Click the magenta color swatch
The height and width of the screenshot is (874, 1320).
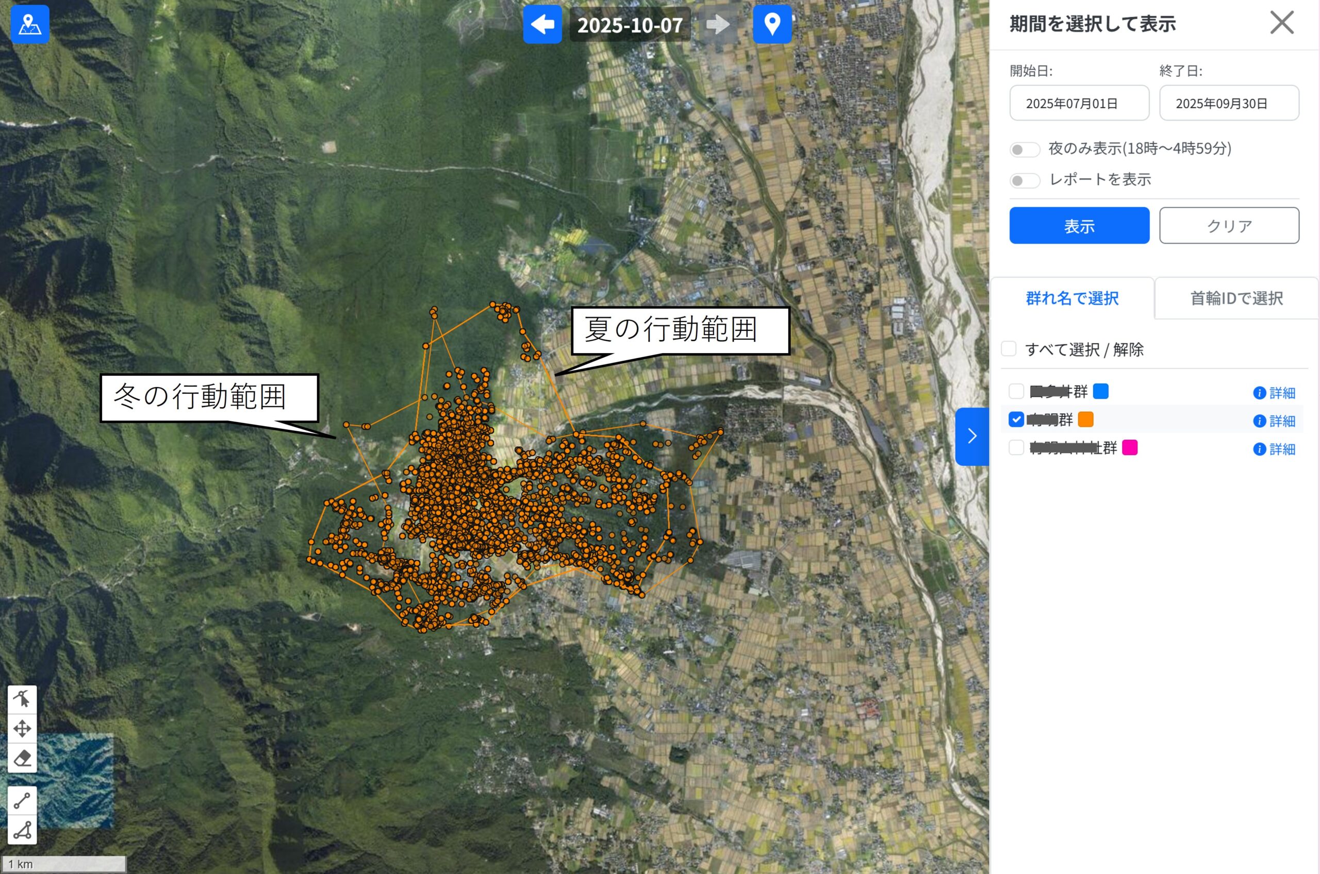point(1129,448)
